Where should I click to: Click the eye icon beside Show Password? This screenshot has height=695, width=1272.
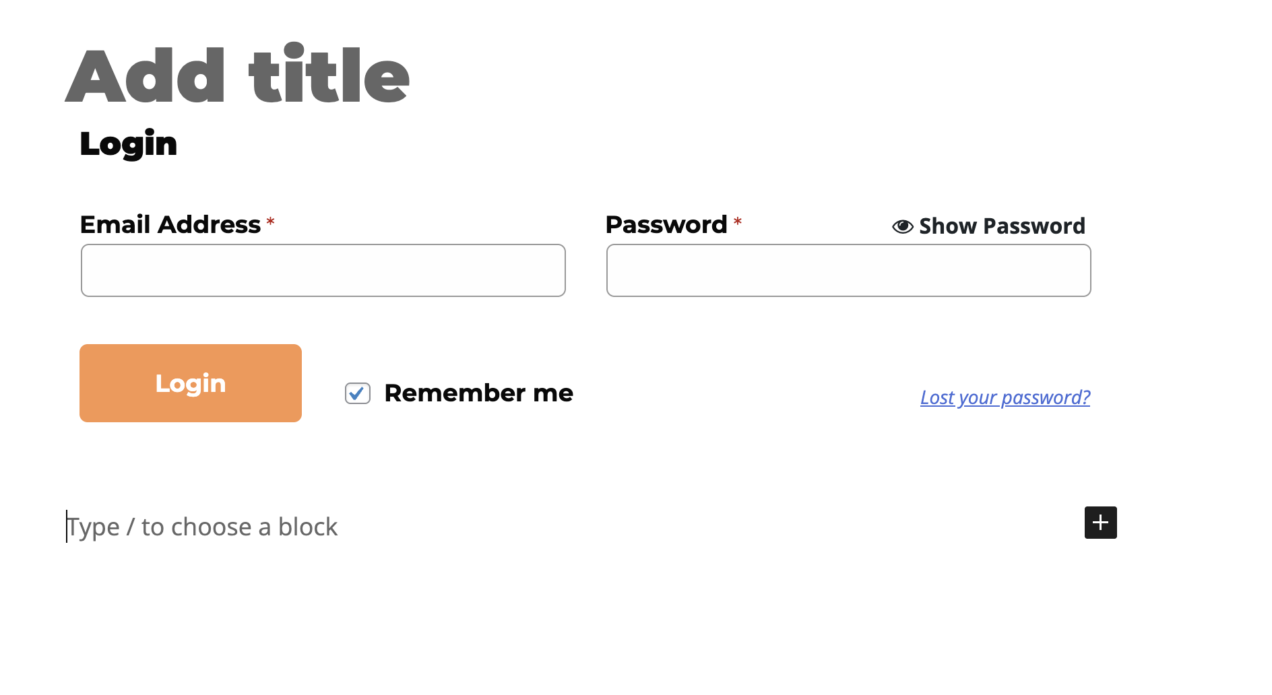(902, 226)
